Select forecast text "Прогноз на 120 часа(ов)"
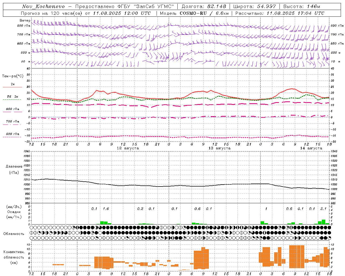 point(51,13)
